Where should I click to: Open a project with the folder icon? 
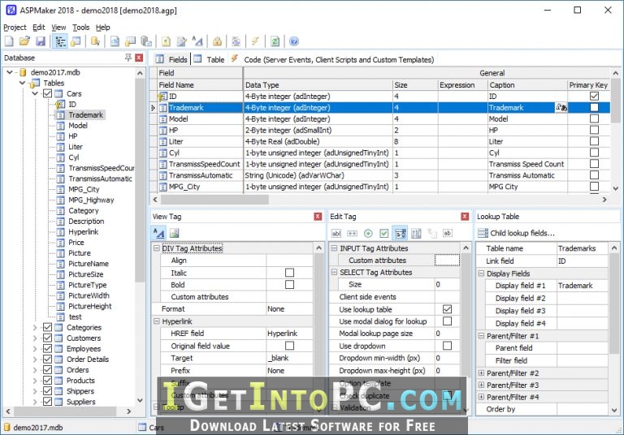pos(24,41)
